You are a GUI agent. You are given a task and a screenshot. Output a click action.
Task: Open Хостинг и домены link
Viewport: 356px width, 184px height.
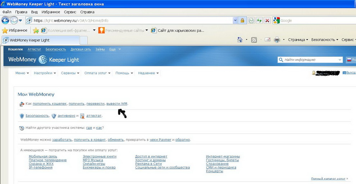pos(150,160)
